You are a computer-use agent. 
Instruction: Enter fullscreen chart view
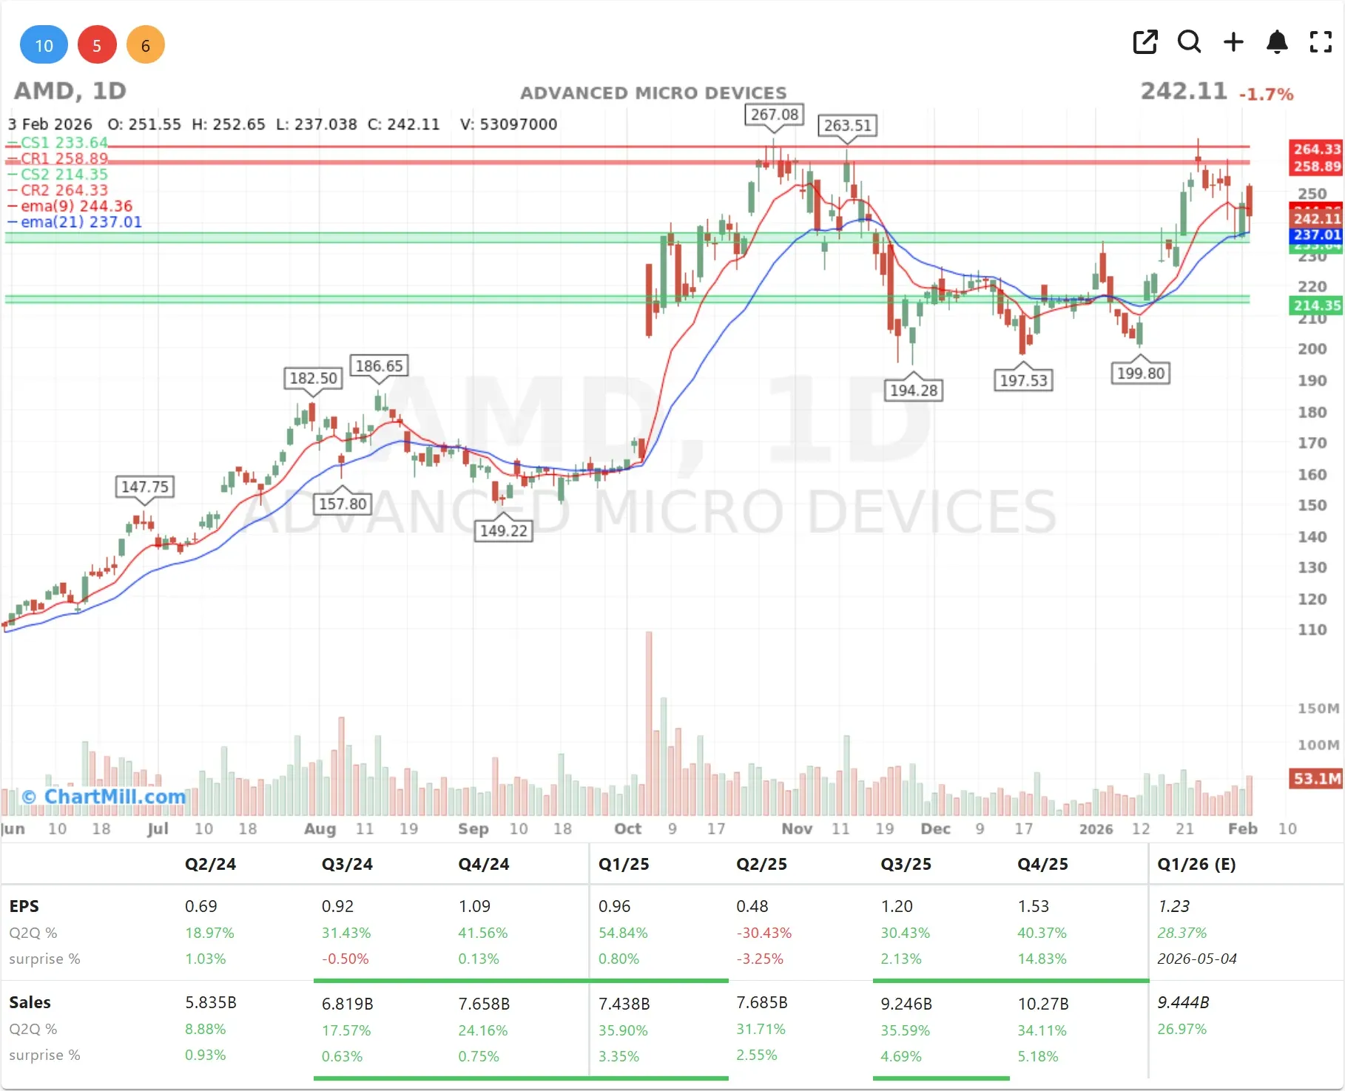[1321, 42]
